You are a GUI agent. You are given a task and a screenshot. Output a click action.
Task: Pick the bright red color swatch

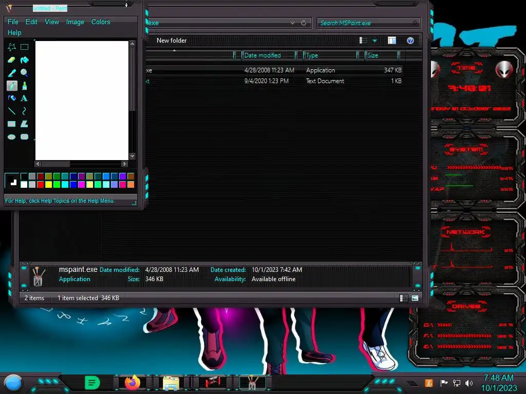pos(40,184)
